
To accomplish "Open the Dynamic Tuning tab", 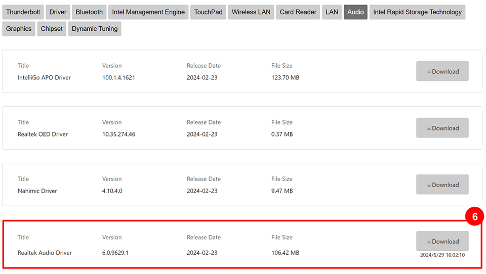I will coord(95,29).
